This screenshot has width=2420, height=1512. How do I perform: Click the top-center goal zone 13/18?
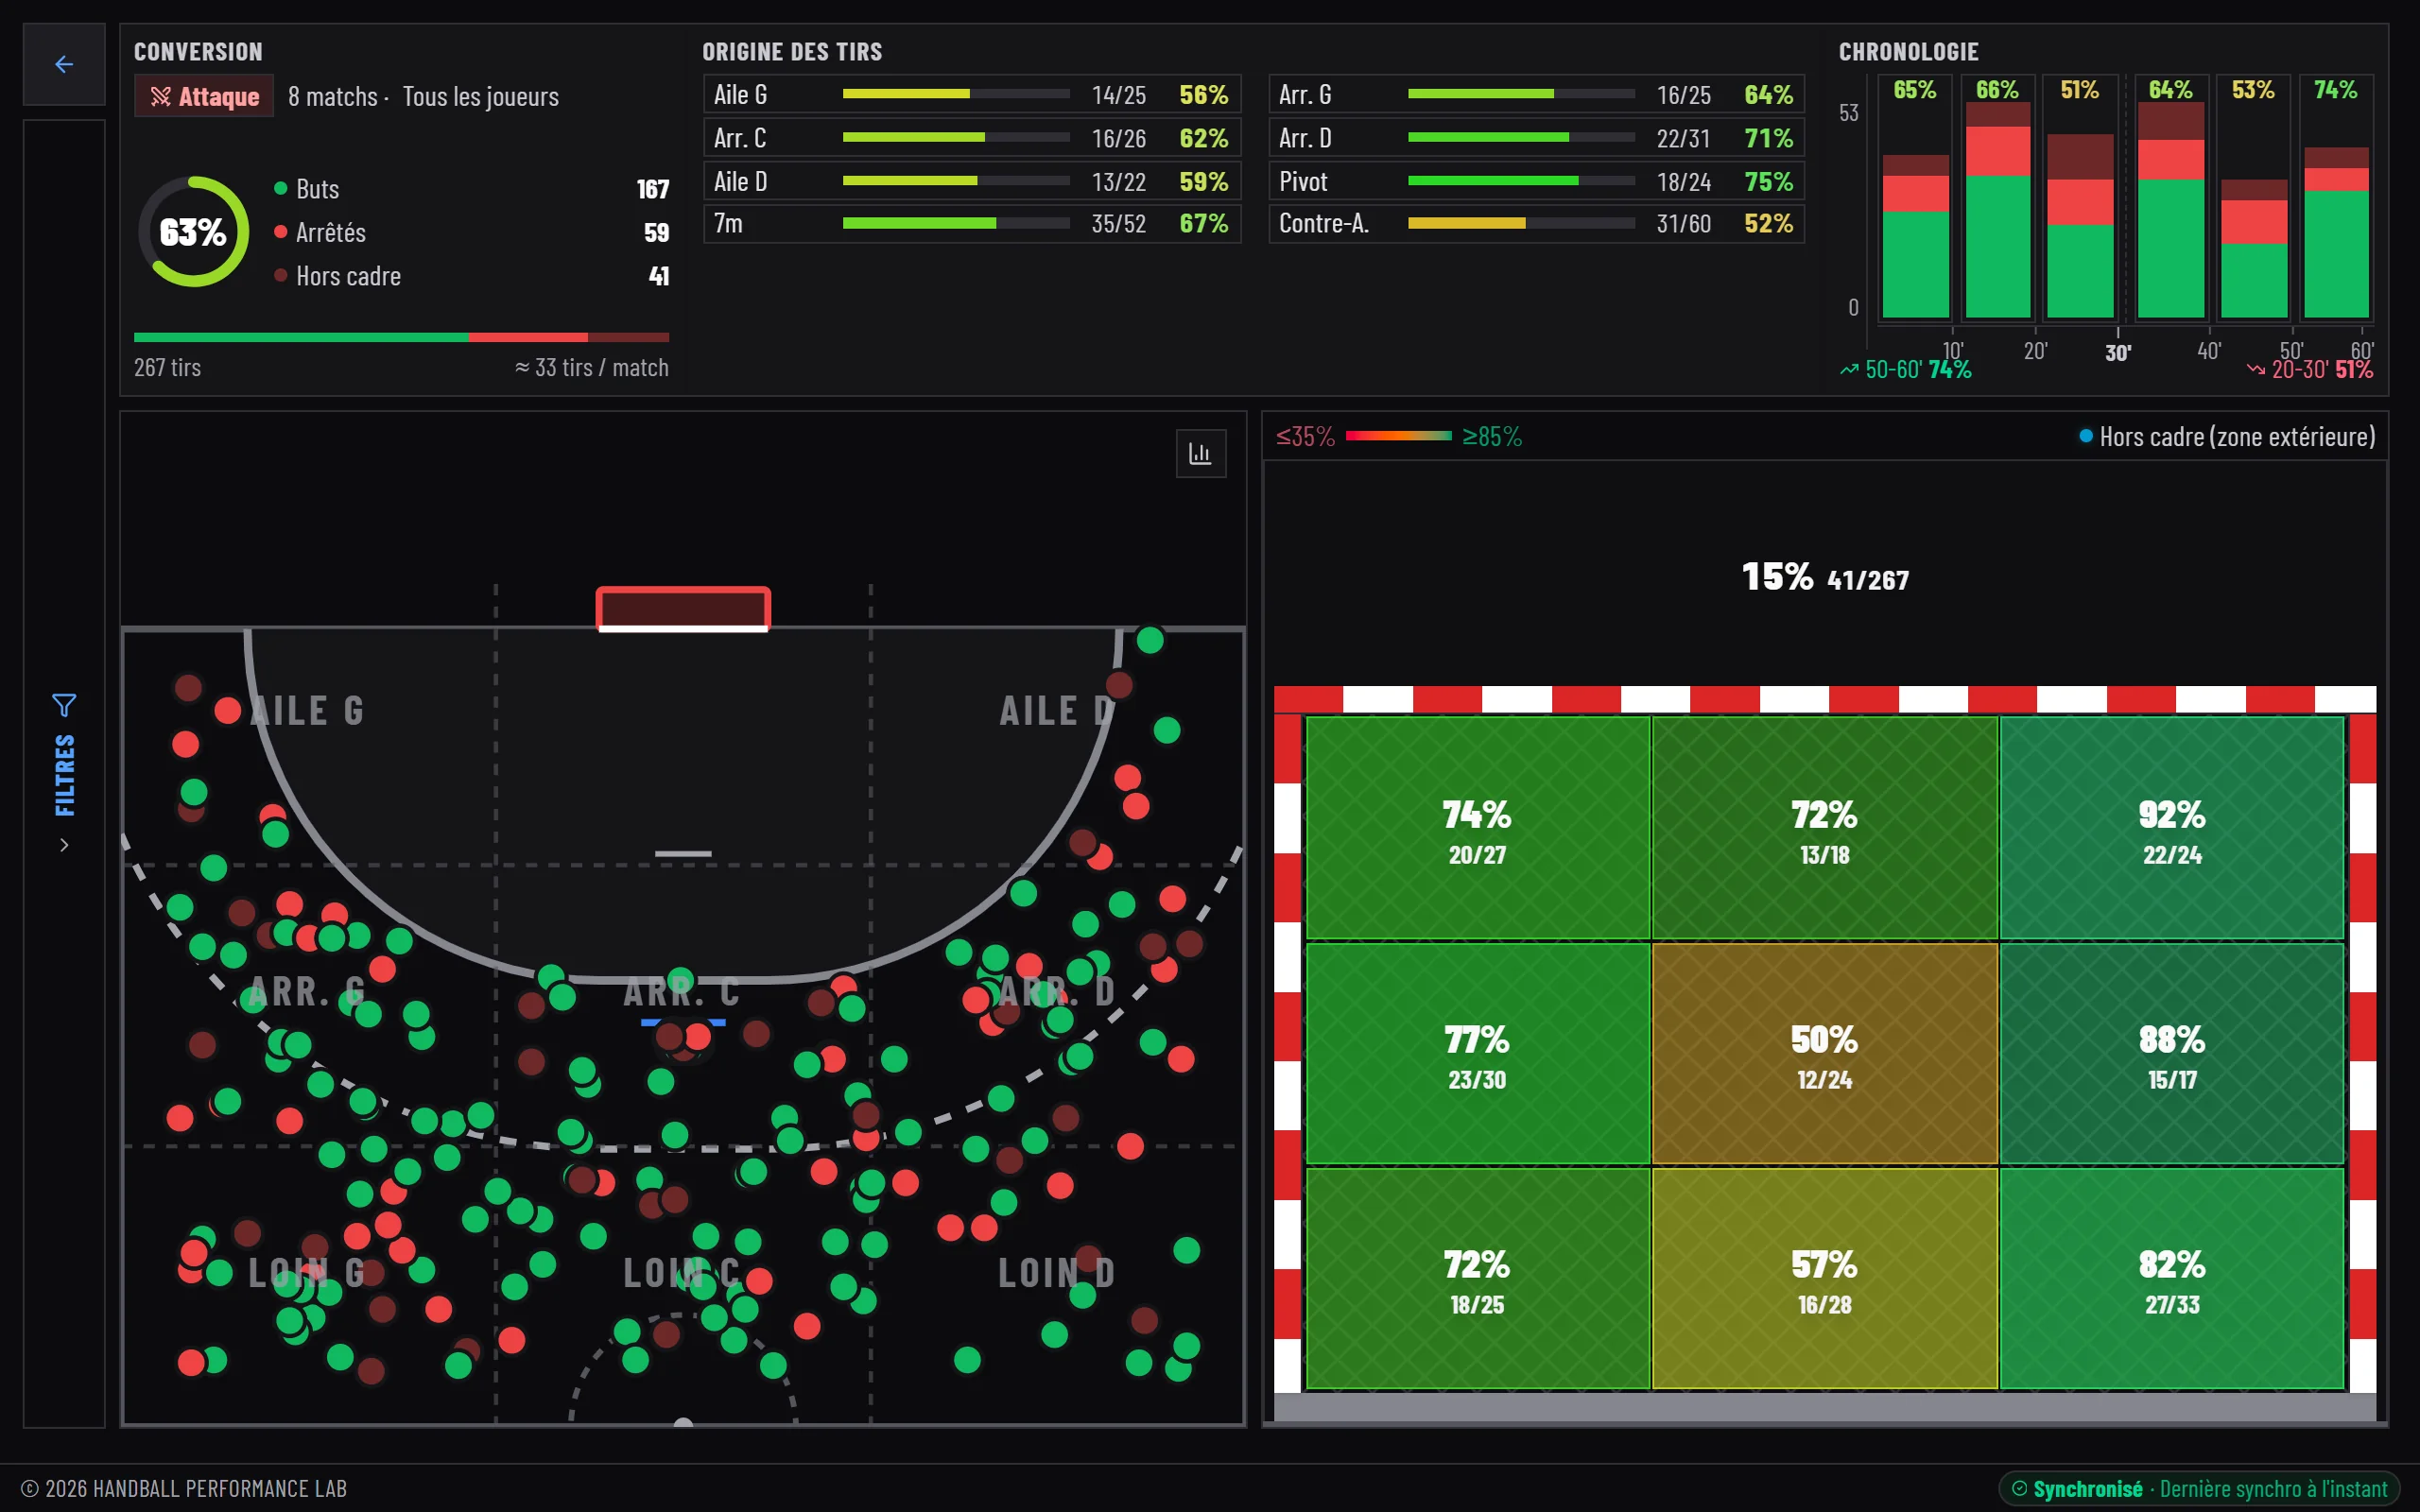tap(1824, 828)
